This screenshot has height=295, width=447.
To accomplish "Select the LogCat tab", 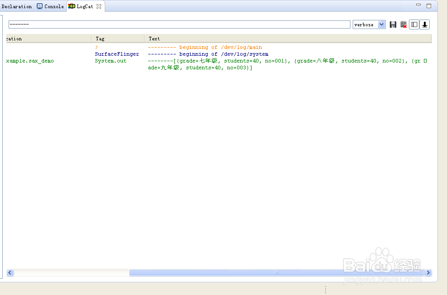I will [x=85, y=6].
